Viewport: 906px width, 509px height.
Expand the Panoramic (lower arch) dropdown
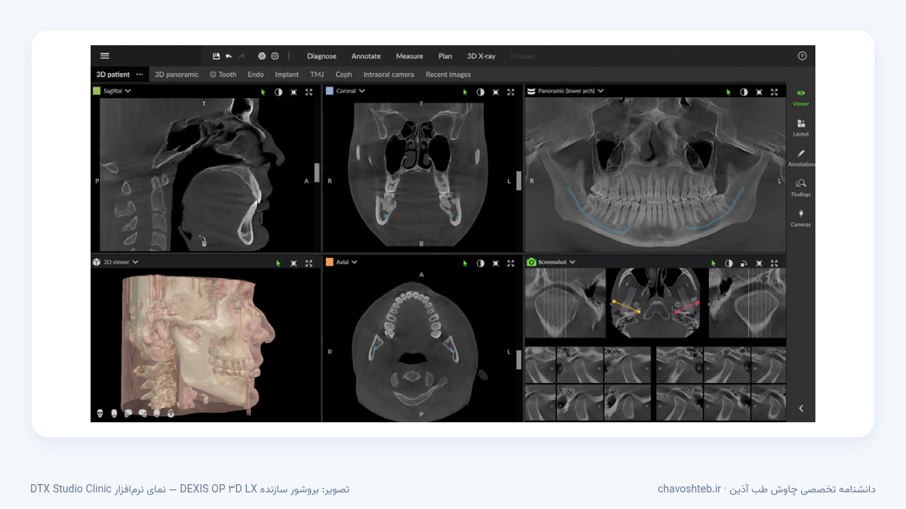click(x=601, y=91)
